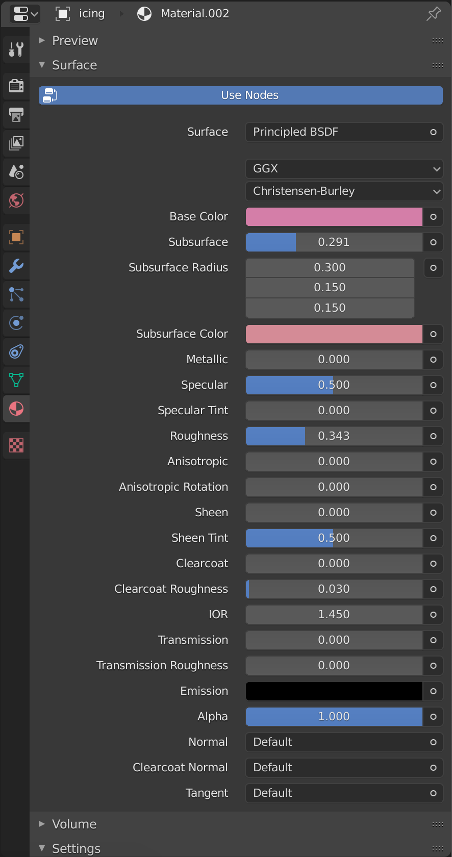Image resolution: width=452 pixels, height=857 pixels.
Task: Click the Principled BSDF surface shader button
Action: (x=344, y=132)
